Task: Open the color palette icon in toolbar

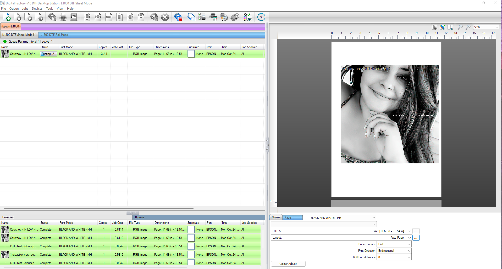Action: 234,17
